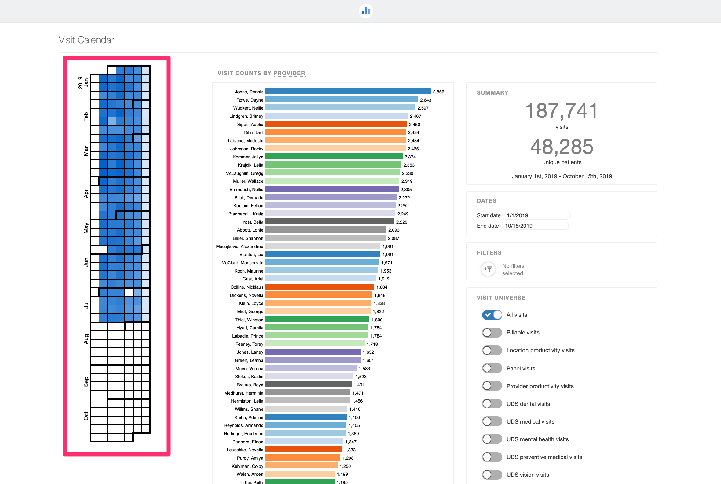Enable Provider productivity visits switch

click(x=492, y=386)
